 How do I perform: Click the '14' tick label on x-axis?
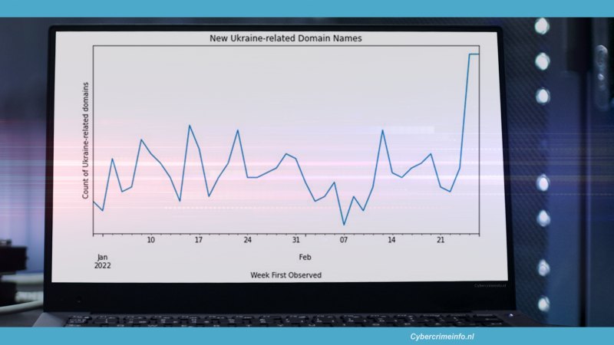(391, 240)
